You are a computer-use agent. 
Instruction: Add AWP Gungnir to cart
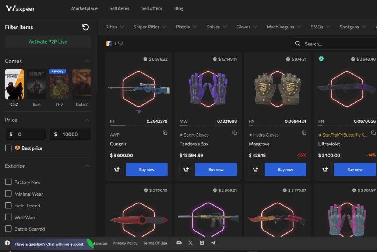pyautogui.click(x=117, y=169)
